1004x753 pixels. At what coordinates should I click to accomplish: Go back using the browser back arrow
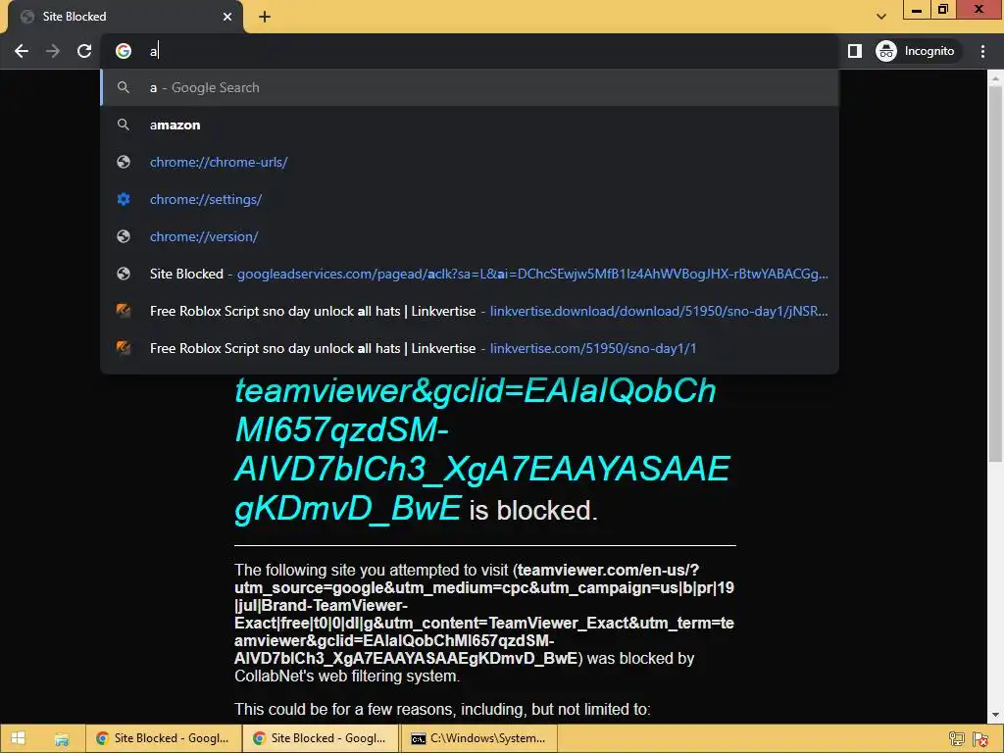coord(22,51)
